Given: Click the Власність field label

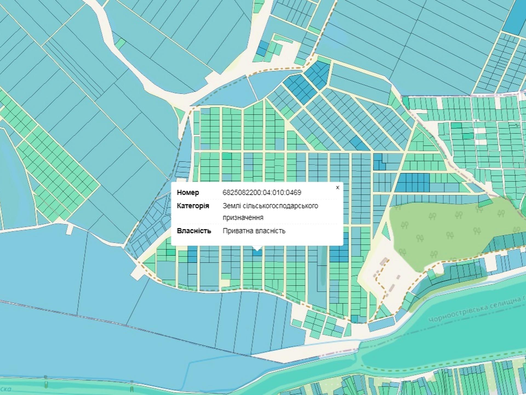Looking at the screenshot, I should pos(194,231).
